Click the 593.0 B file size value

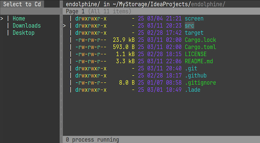click(x=123, y=47)
